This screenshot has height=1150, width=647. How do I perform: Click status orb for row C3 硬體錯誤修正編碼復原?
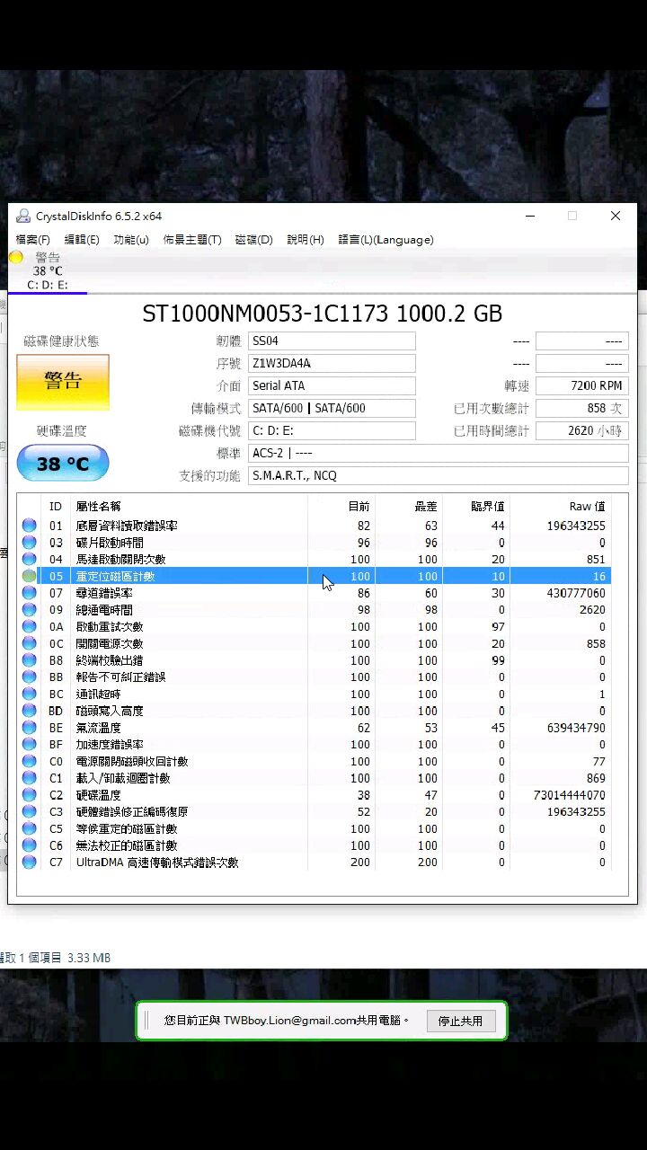point(29,812)
